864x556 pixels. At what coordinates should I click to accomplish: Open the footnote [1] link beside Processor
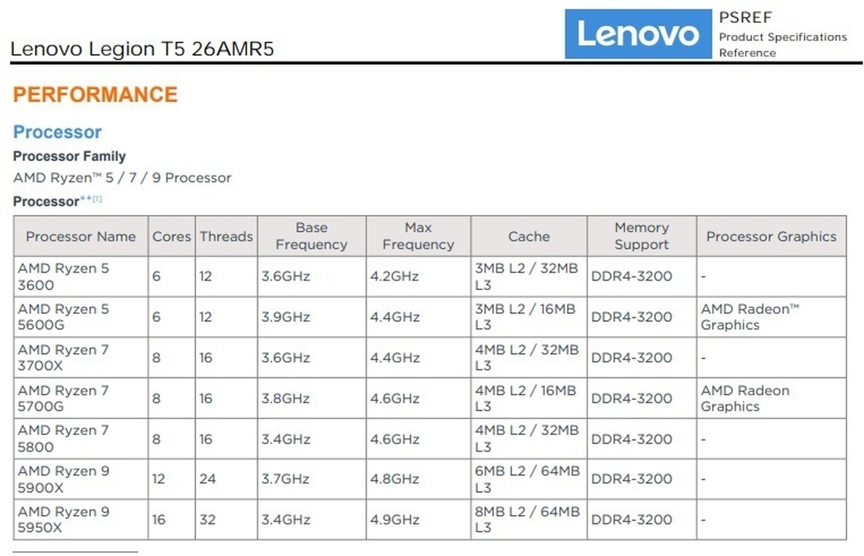tap(97, 198)
